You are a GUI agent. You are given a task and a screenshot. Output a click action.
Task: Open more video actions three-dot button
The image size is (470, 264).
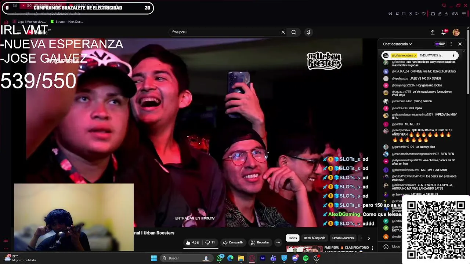point(278,243)
